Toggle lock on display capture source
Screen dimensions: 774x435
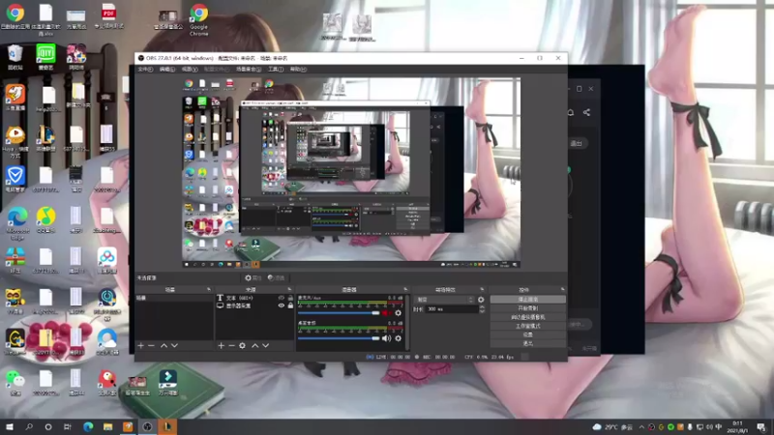pos(291,305)
